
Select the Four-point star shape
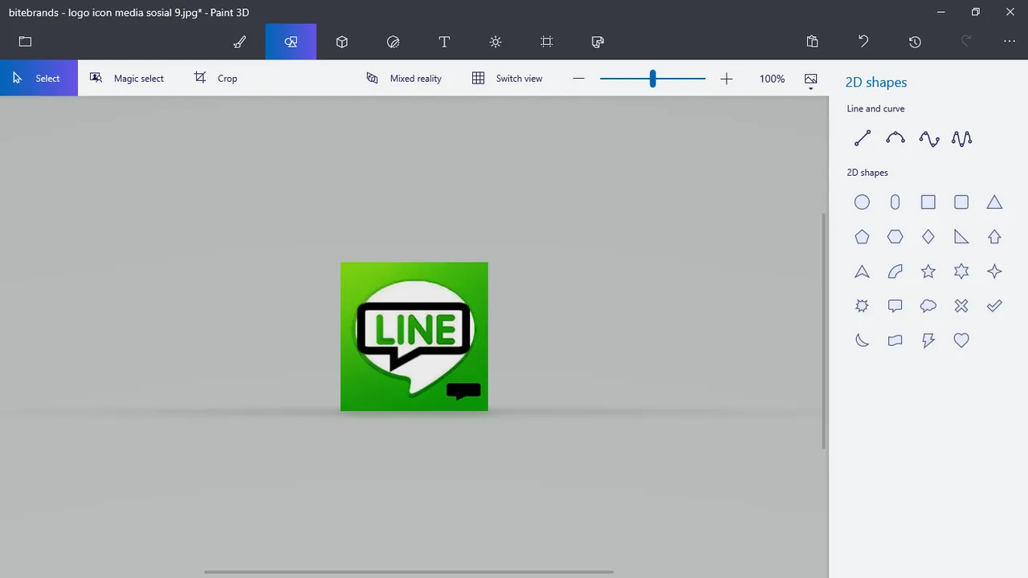[994, 271]
